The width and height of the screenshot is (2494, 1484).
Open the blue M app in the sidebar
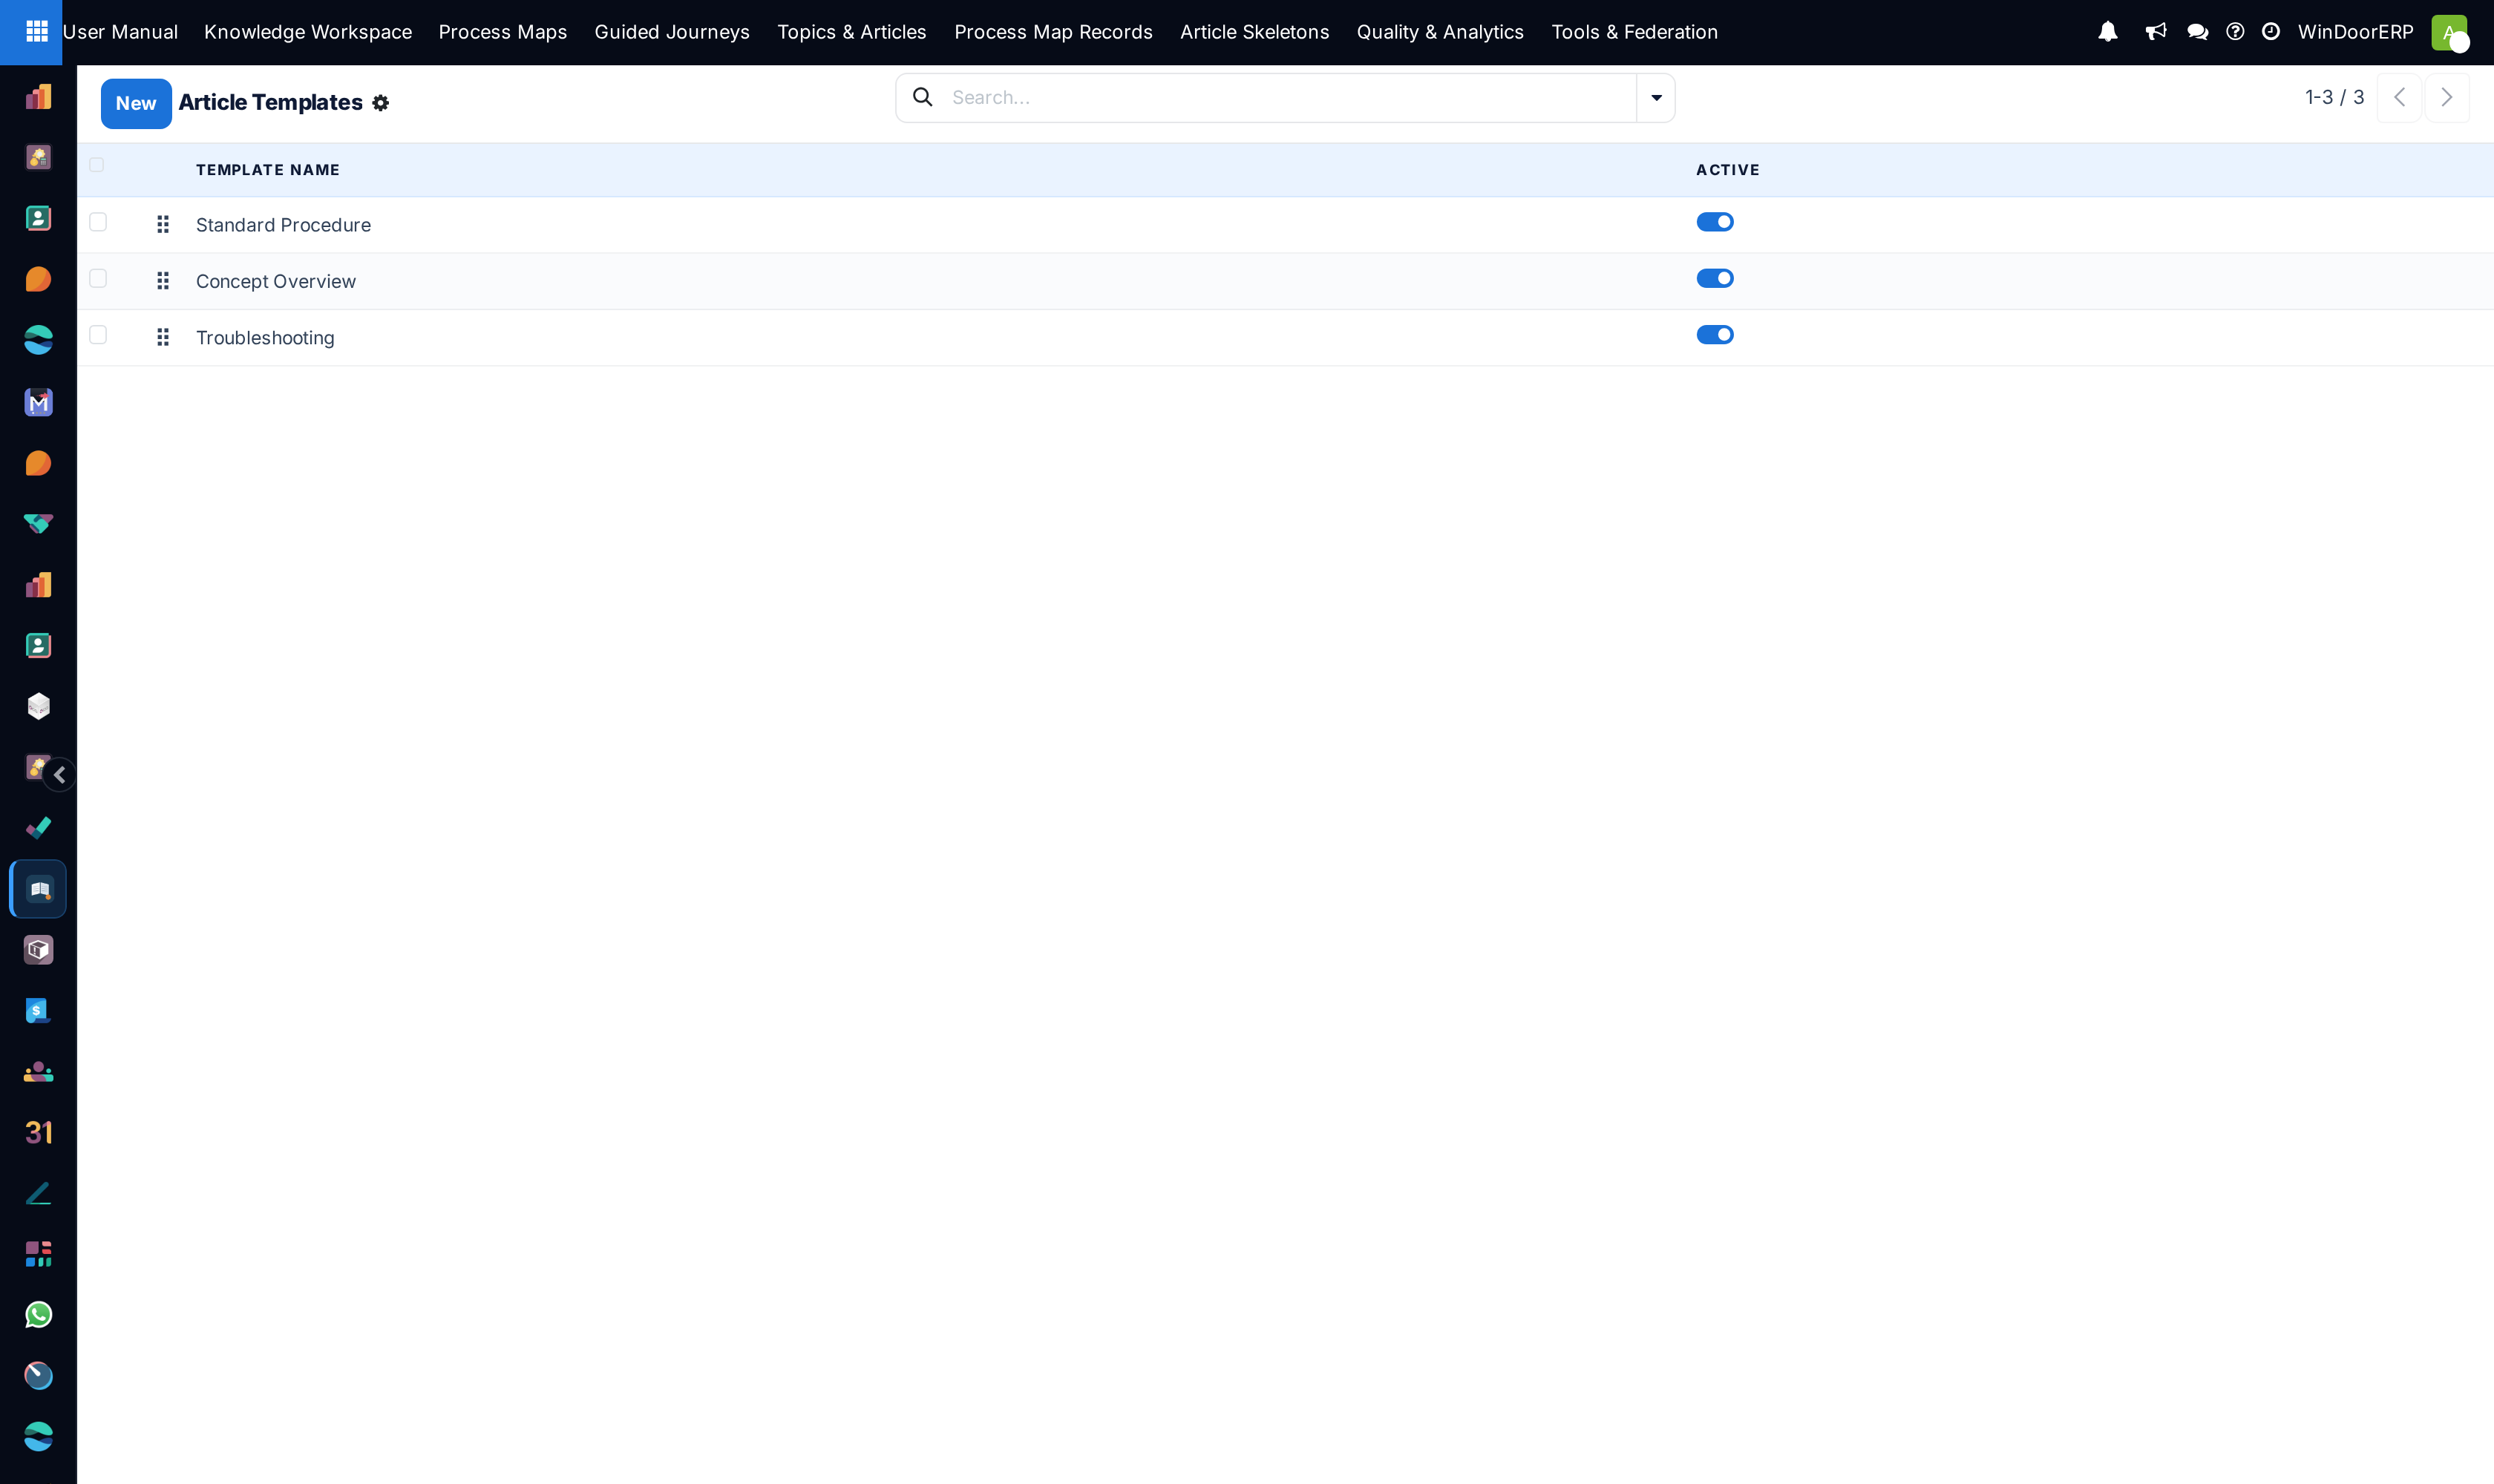38,402
